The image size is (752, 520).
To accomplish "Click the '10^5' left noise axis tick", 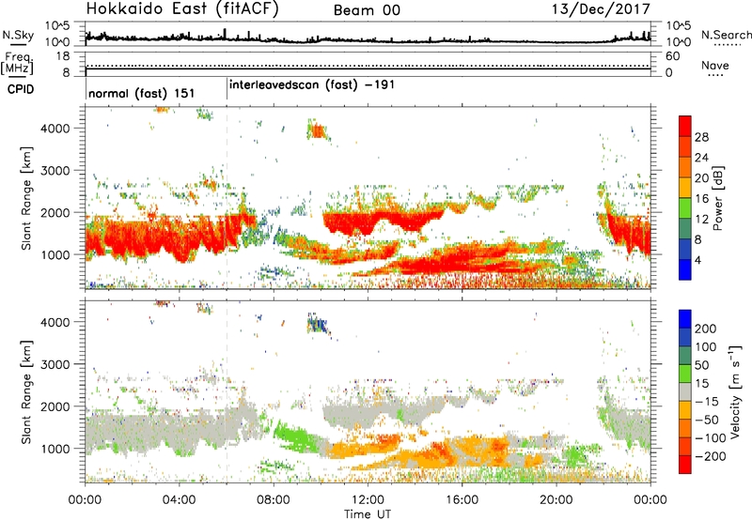I will 57,25.
